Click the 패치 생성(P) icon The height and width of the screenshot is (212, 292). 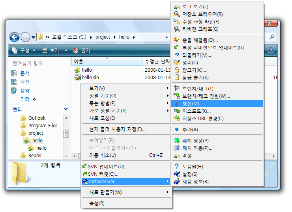pos(176,141)
